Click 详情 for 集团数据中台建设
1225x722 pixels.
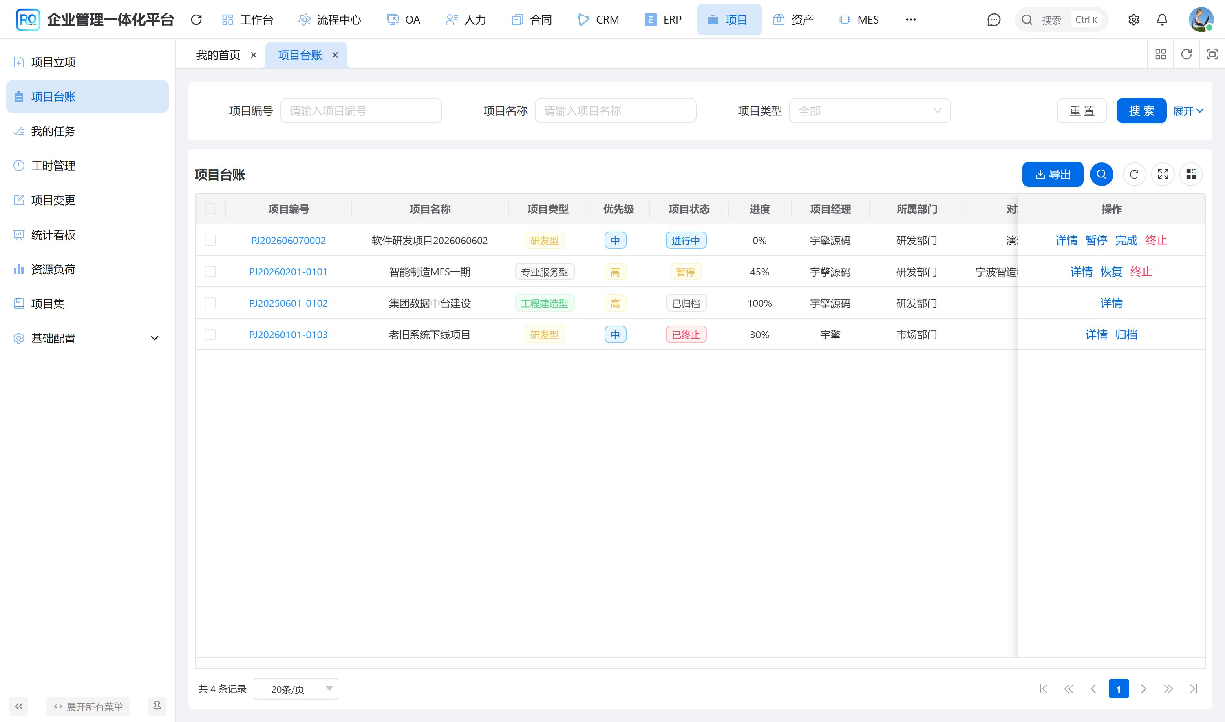[x=1111, y=303]
